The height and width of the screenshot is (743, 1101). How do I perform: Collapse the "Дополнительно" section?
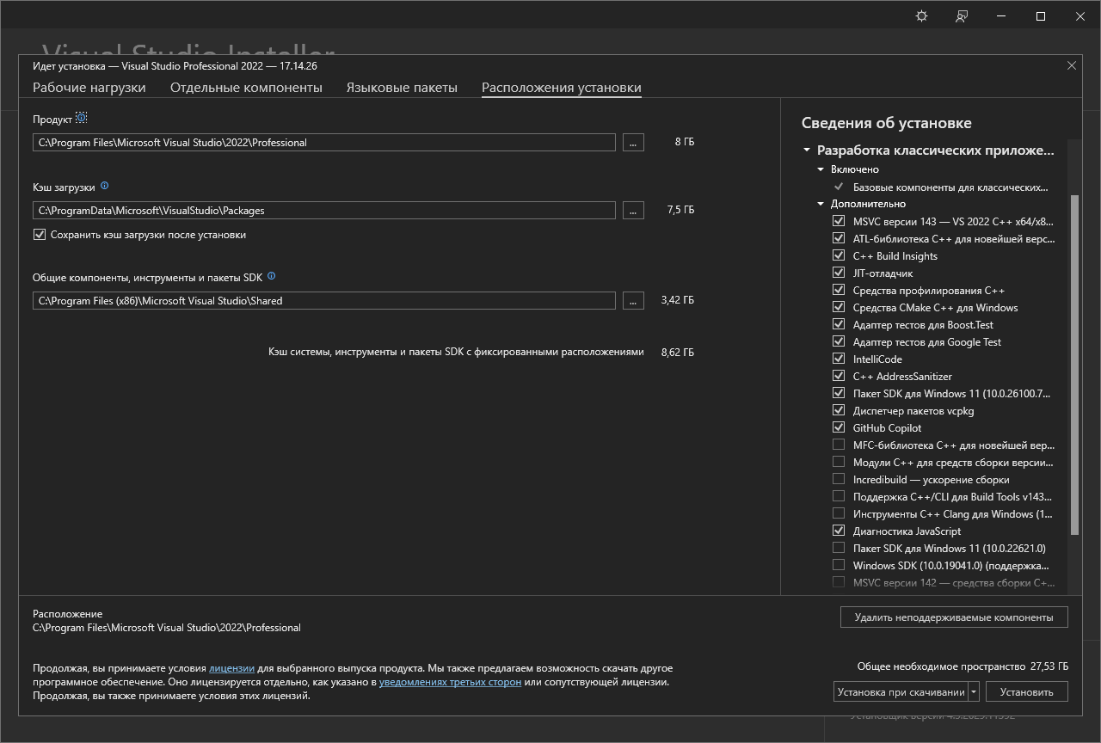819,204
